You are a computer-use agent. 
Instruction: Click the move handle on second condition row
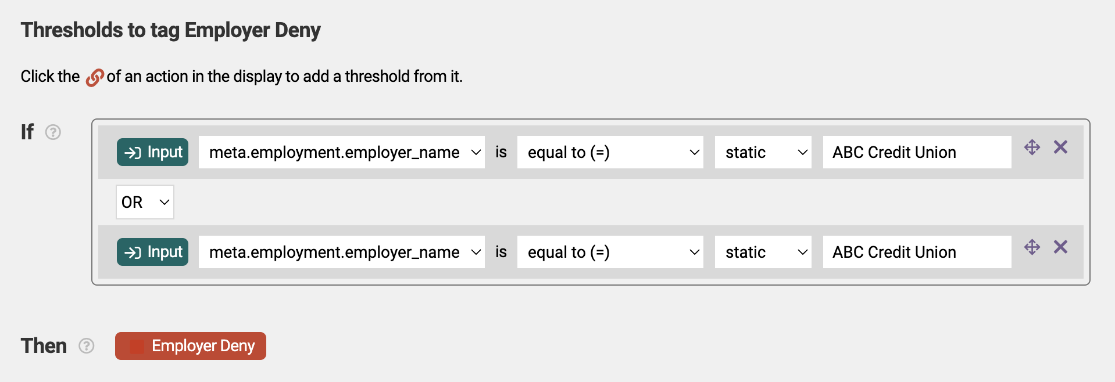pyautogui.click(x=1032, y=247)
